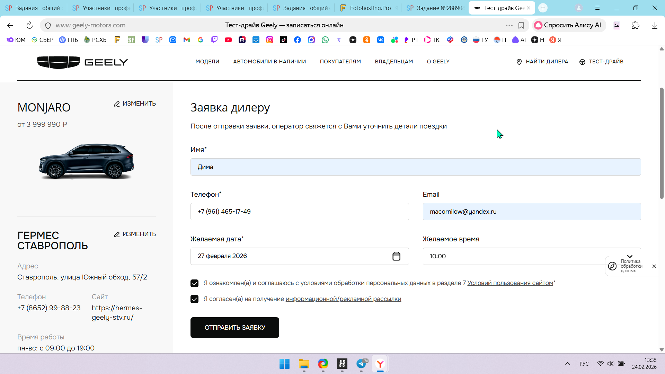Close the data processing policy popup
The image size is (665, 374).
click(654, 266)
